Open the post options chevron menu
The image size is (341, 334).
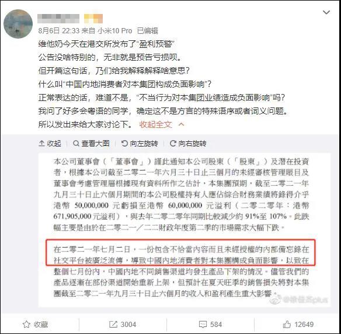click(326, 12)
